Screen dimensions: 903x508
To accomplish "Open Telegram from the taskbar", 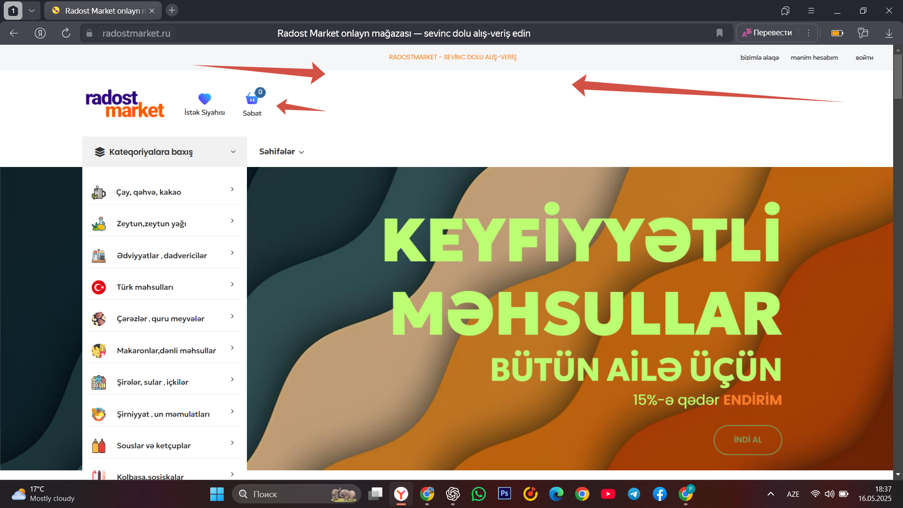I will click(634, 494).
